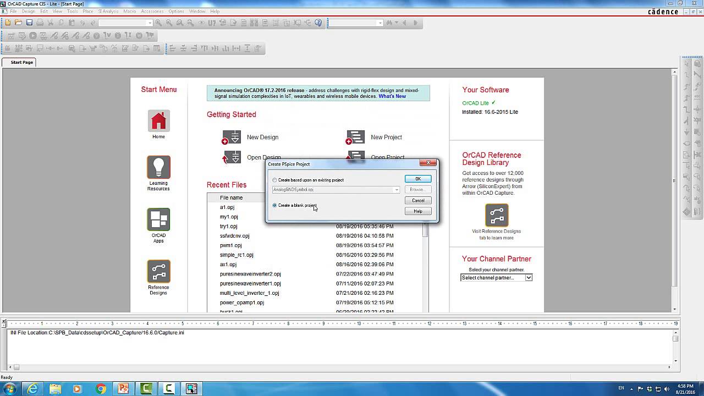Viewport: 704px width, 396px height.
Task: Open recent file pwm1.opj
Action: click(x=230, y=245)
